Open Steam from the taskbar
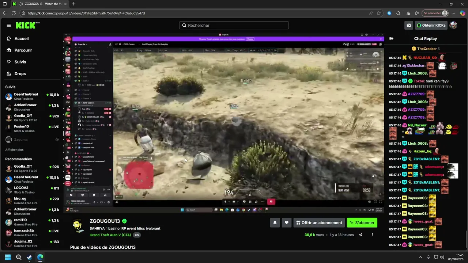468x263 pixels. pos(29,257)
